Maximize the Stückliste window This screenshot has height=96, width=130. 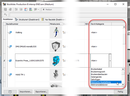[x=115, y=4]
